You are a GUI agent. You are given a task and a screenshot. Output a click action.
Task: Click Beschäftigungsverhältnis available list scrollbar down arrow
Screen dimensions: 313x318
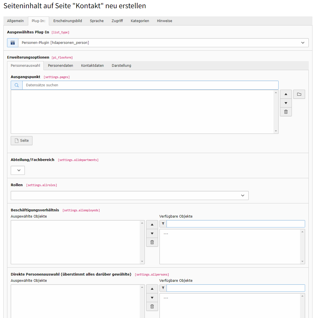pos(303,261)
